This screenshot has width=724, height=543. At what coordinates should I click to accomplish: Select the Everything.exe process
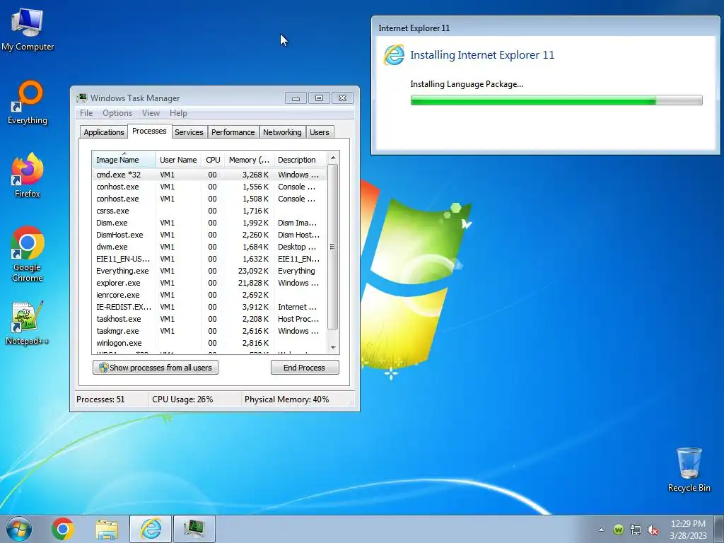[x=209, y=271]
